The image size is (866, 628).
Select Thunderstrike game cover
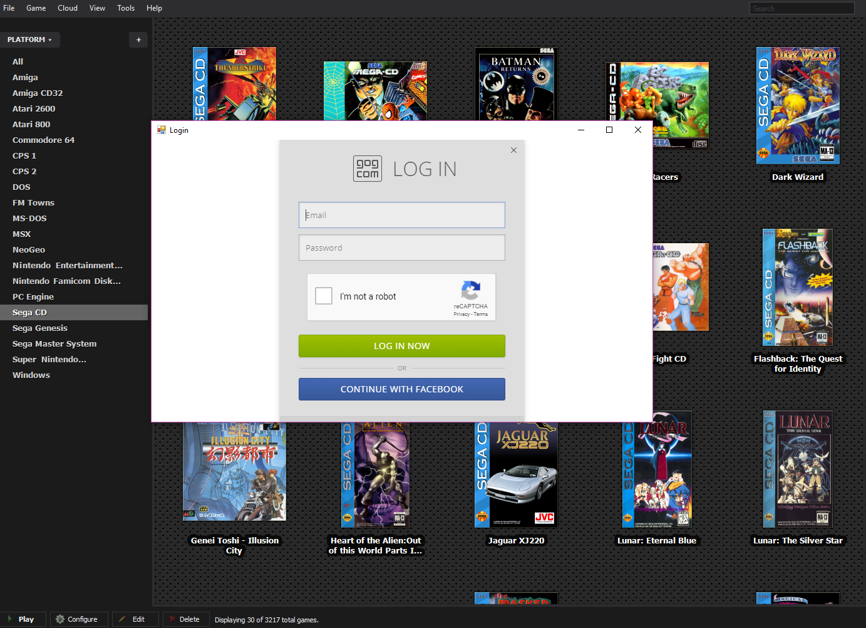click(234, 84)
